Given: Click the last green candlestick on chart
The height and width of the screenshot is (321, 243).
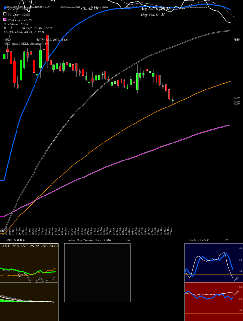Looking at the screenshot, I should (x=173, y=100).
